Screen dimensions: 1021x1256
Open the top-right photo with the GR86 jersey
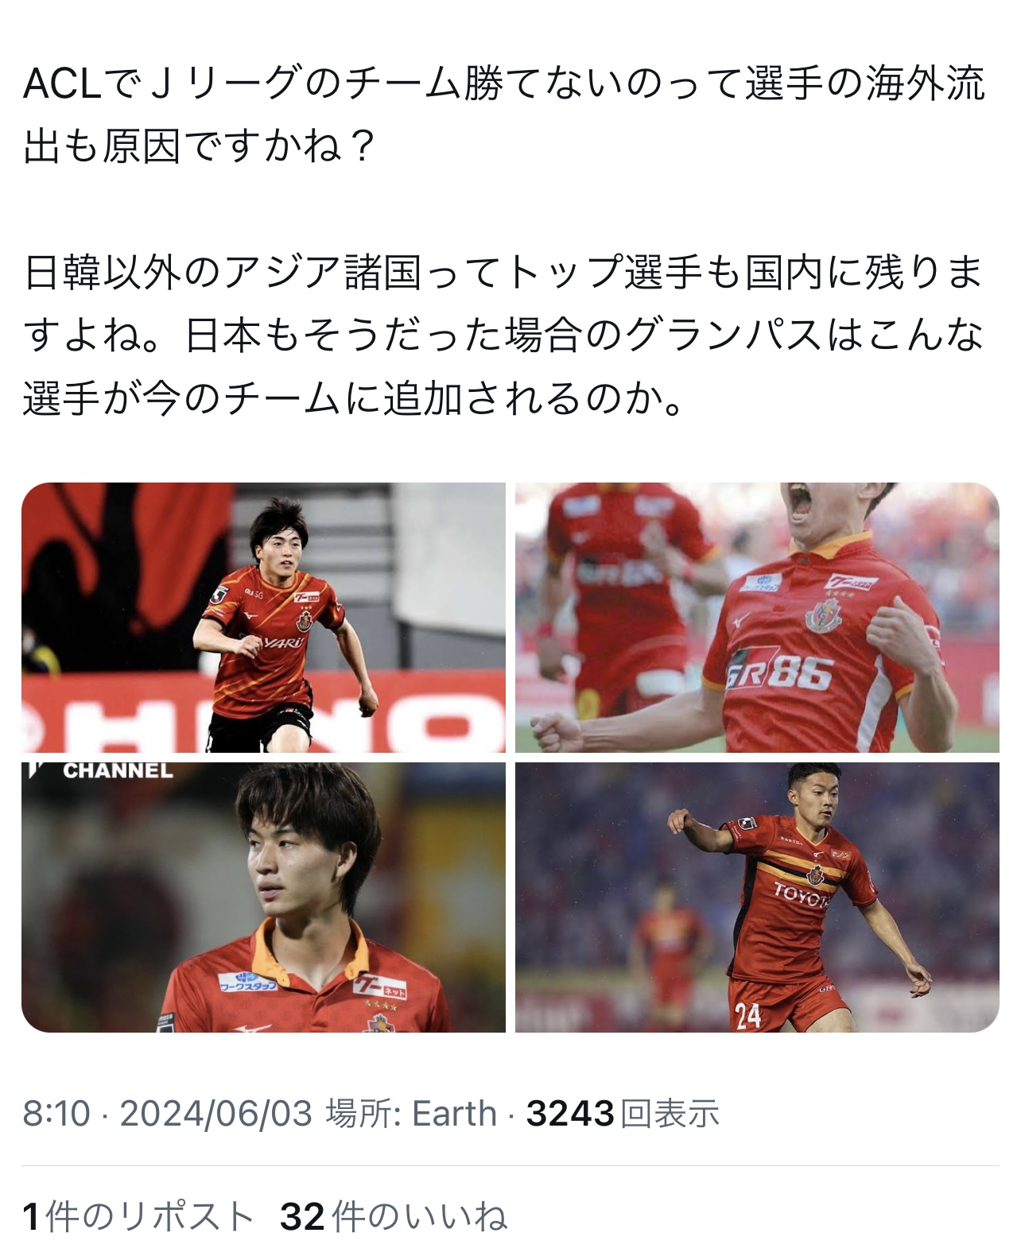click(x=757, y=618)
